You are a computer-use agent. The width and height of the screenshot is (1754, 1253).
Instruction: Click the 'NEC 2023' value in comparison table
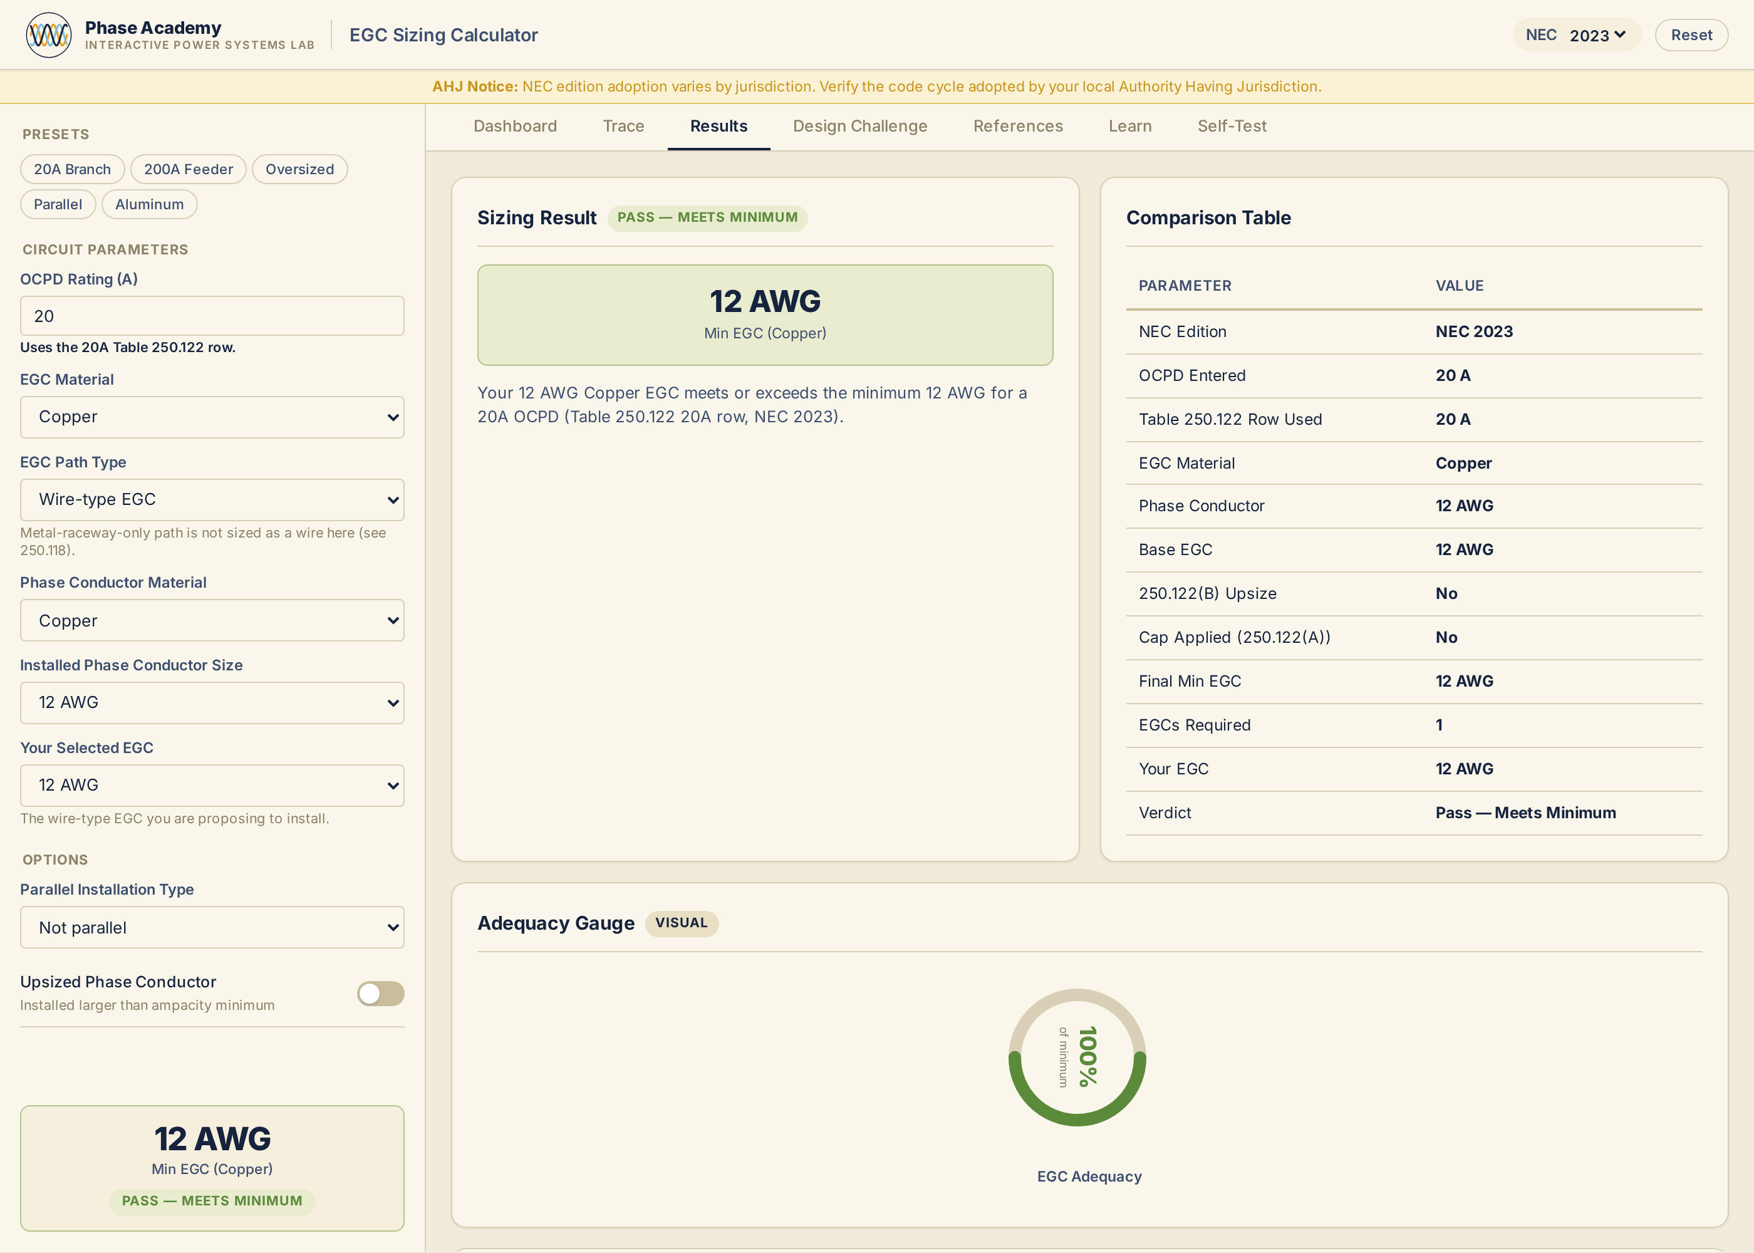click(x=1473, y=332)
